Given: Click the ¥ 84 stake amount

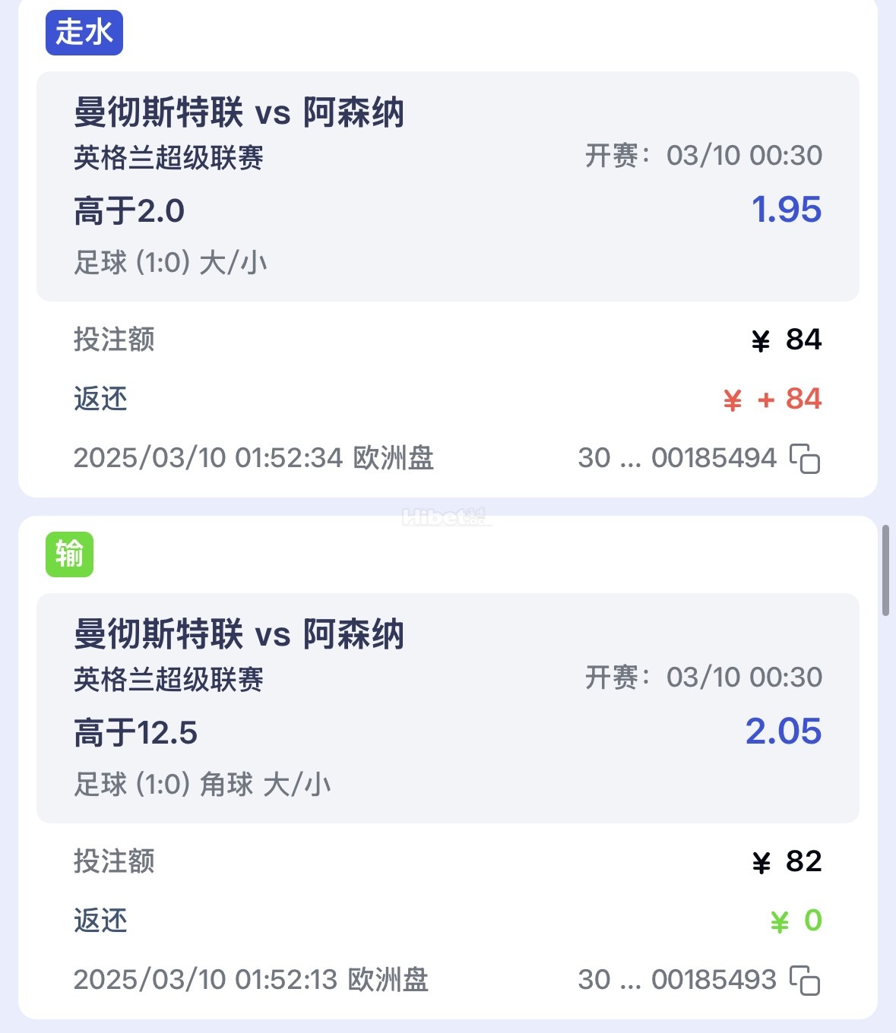Looking at the screenshot, I should tap(787, 340).
